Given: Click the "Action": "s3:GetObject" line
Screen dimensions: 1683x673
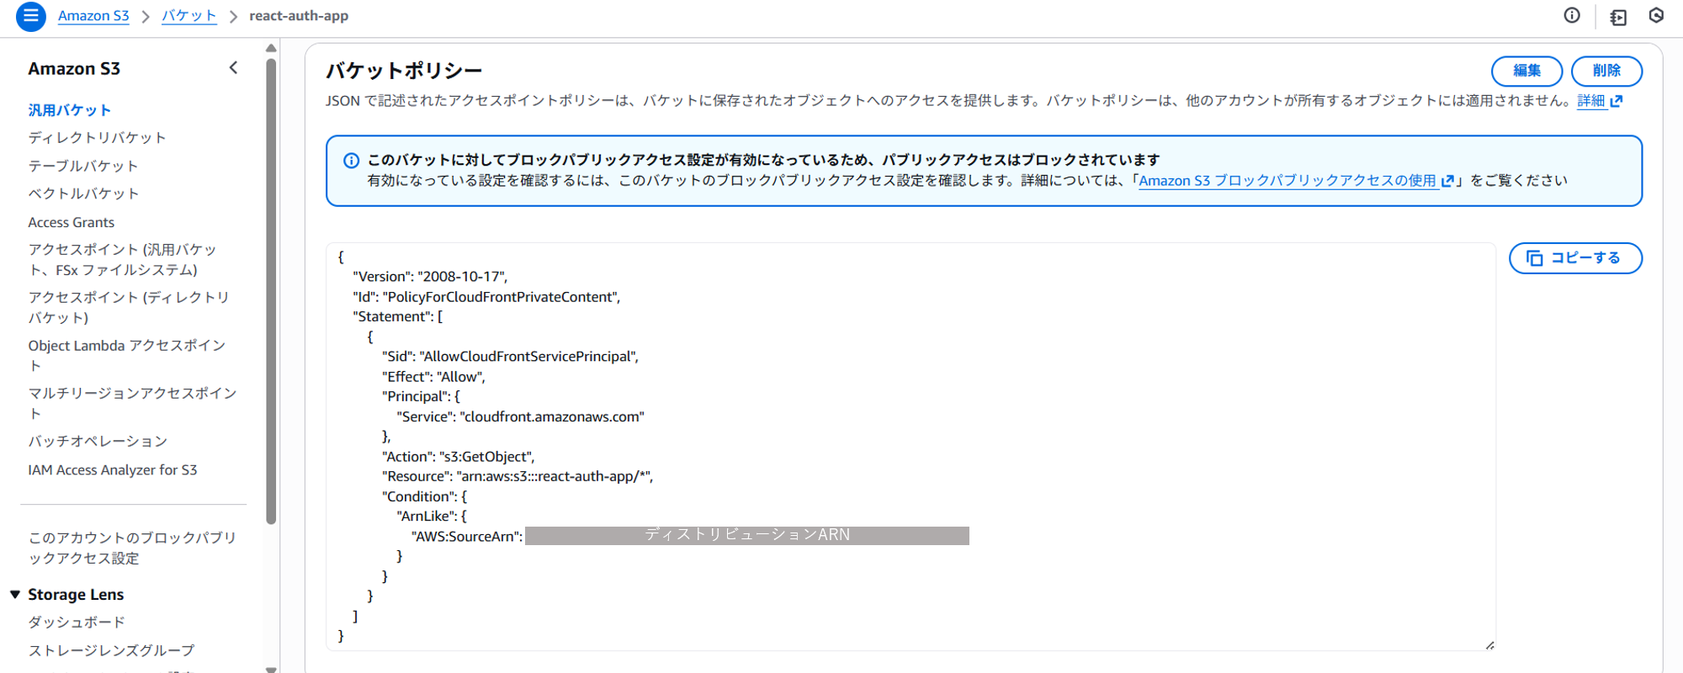Looking at the screenshot, I should click(459, 457).
